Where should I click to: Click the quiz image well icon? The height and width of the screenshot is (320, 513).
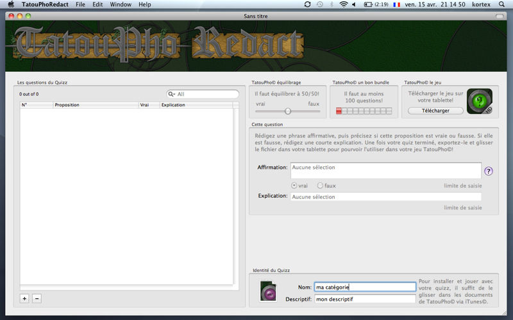[268, 291]
